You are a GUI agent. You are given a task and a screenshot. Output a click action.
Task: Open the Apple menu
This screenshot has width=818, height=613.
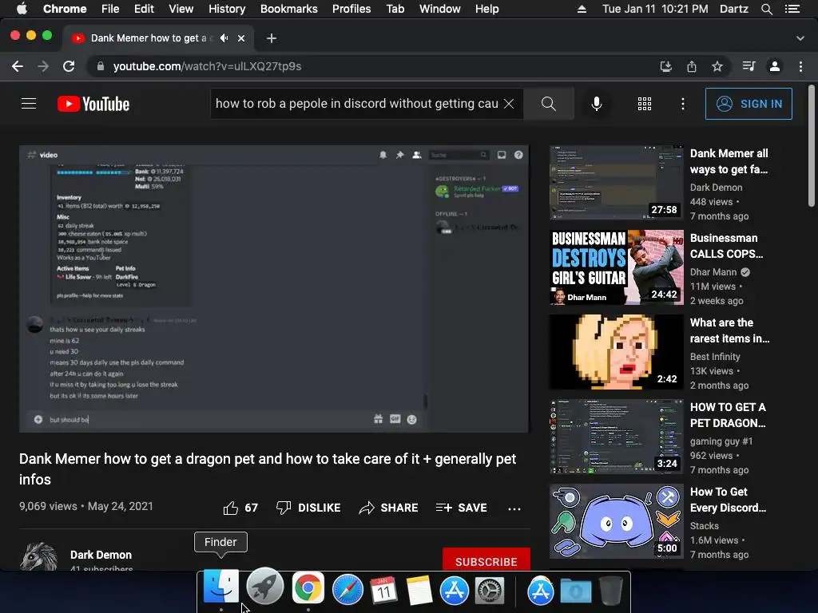tap(22, 9)
